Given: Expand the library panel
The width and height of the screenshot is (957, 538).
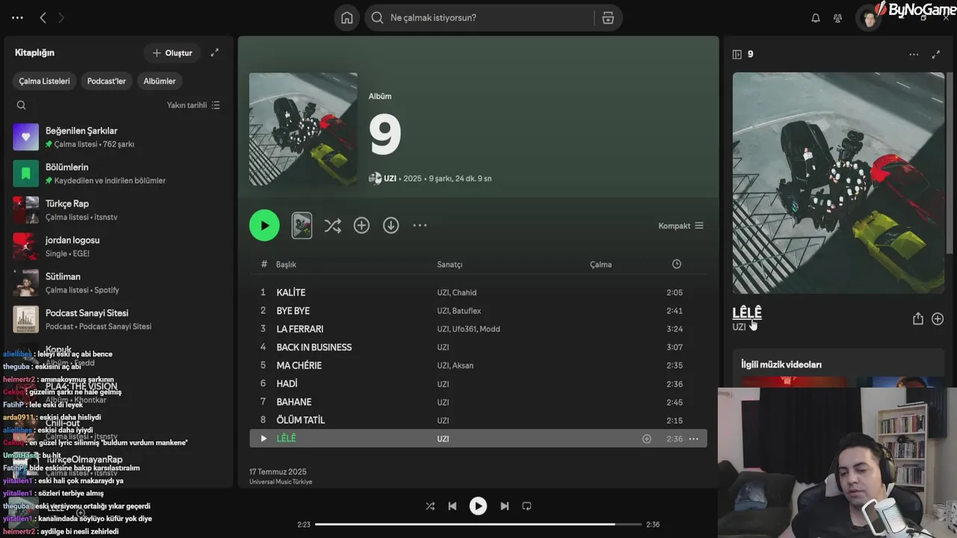Looking at the screenshot, I should (x=215, y=53).
